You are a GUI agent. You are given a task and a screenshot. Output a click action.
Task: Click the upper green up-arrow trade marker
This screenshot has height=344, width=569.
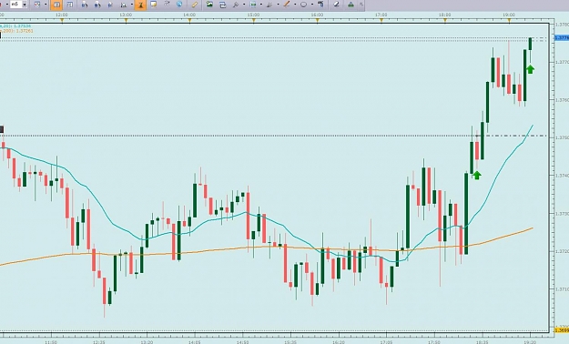pos(530,69)
